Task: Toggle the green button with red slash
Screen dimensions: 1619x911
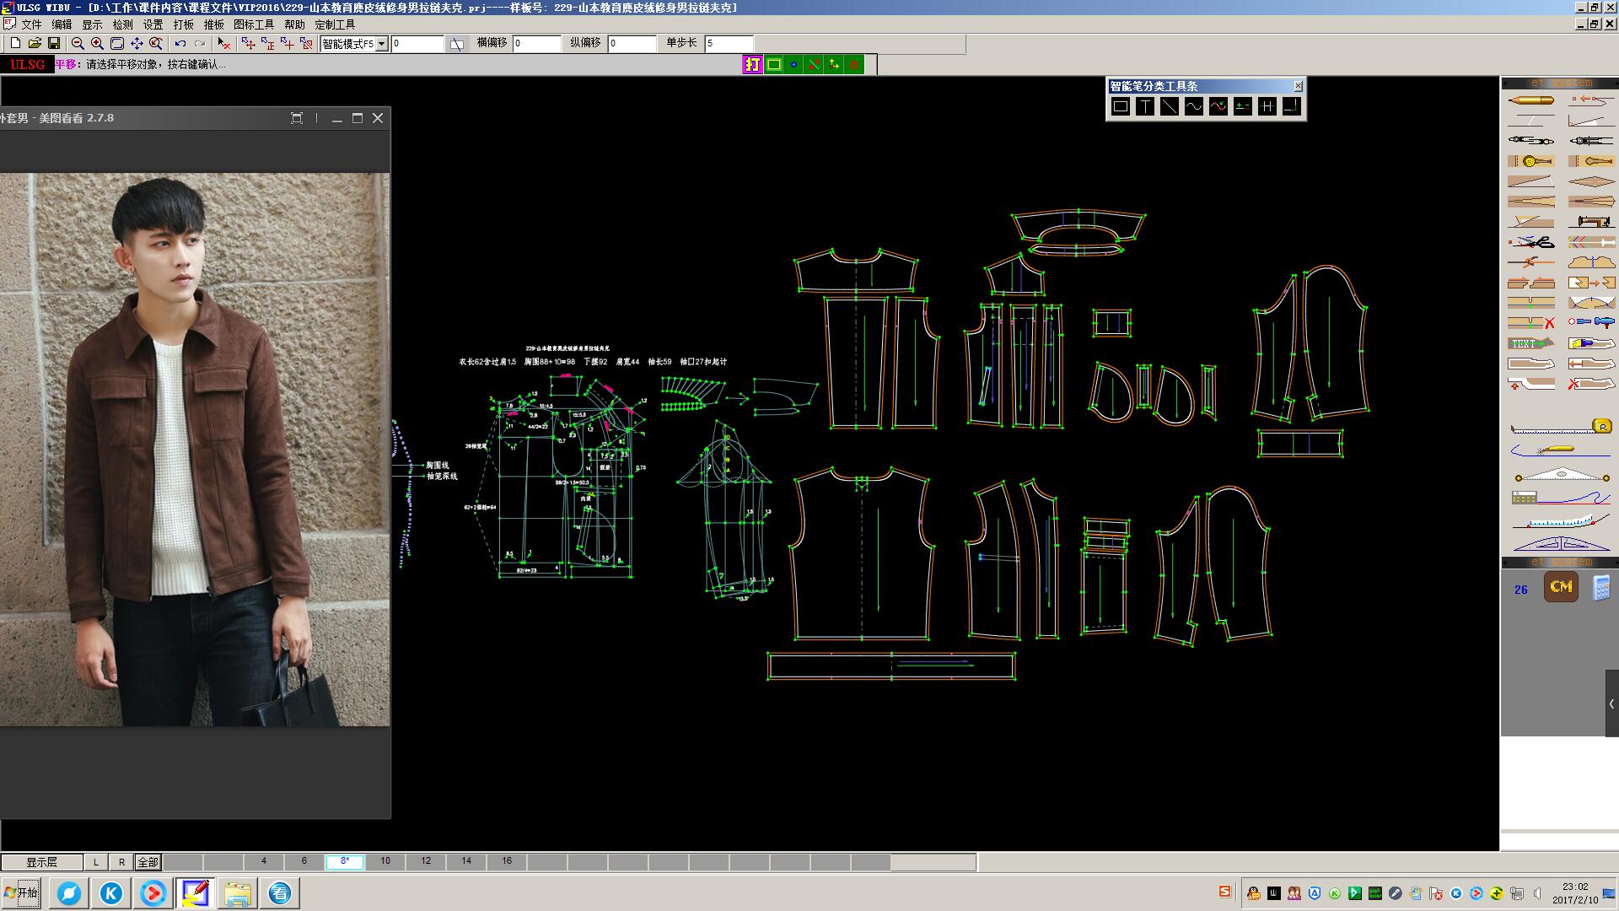Action: pos(814,64)
